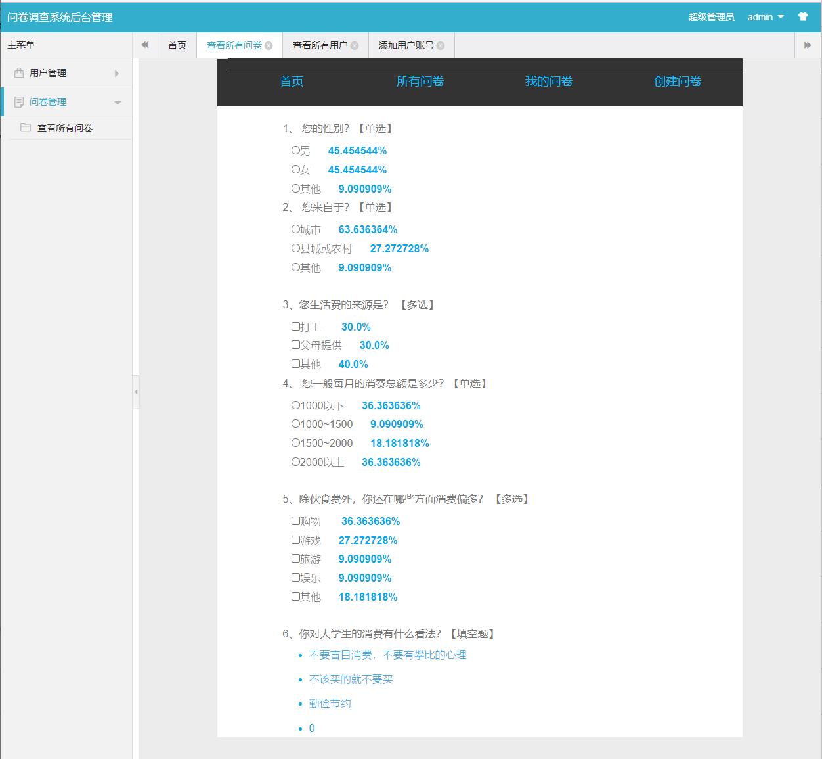Check the 打工 checkbox
This screenshot has width=822, height=759.
click(x=295, y=326)
